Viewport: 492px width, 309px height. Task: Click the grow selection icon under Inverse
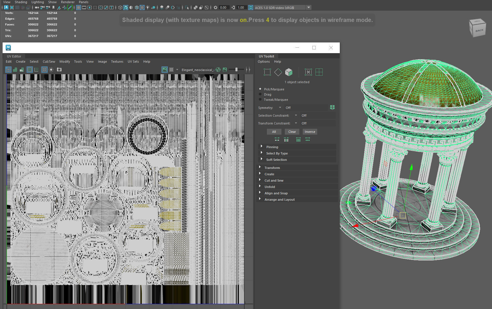308,139
